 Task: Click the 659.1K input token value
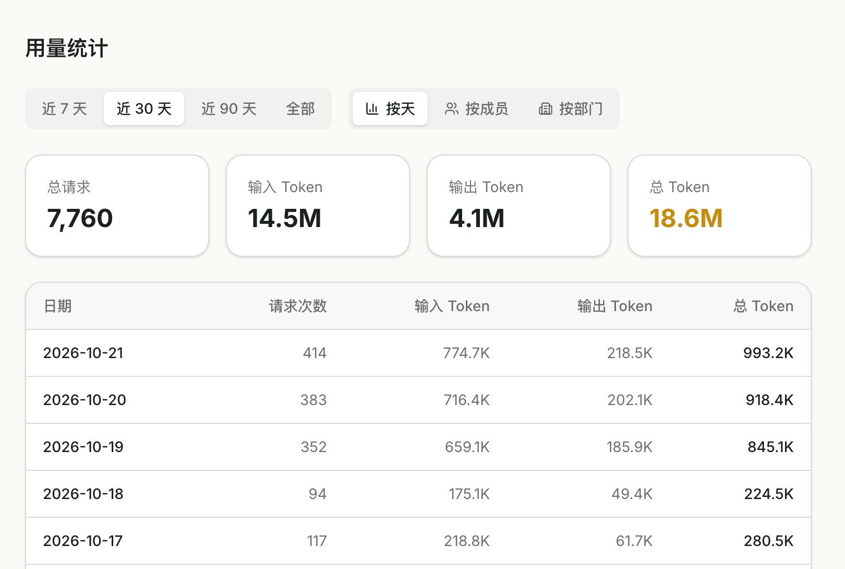coord(467,447)
